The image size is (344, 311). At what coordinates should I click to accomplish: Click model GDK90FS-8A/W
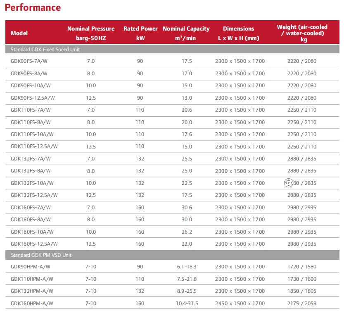[29, 74]
